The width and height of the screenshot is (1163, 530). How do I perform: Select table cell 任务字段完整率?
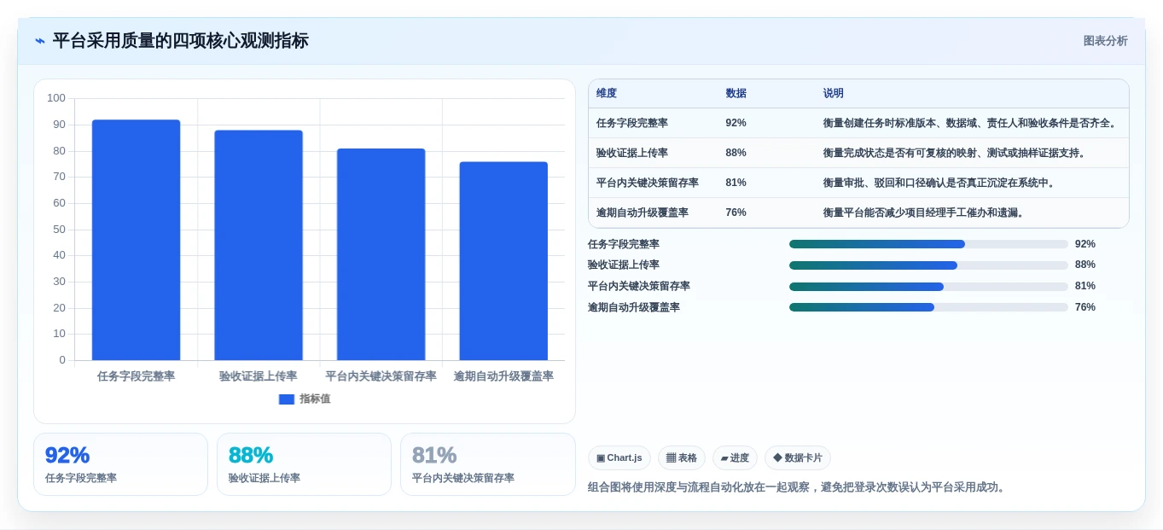point(632,123)
